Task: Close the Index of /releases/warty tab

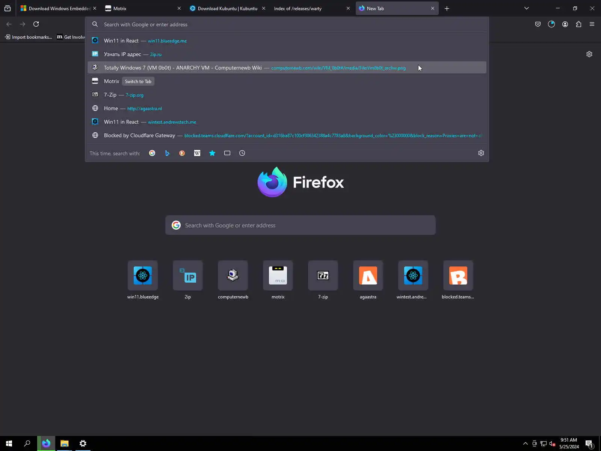Action: pyautogui.click(x=348, y=8)
